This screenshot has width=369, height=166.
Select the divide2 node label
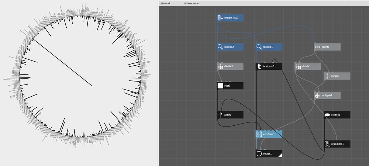(x=229, y=66)
